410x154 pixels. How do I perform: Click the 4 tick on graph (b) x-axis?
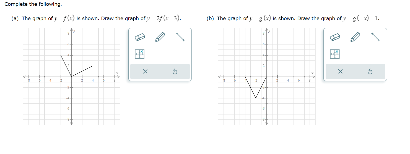(x=288, y=77)
